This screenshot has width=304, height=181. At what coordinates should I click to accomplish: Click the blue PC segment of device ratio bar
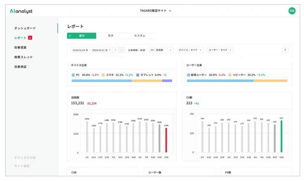[102, 81]
